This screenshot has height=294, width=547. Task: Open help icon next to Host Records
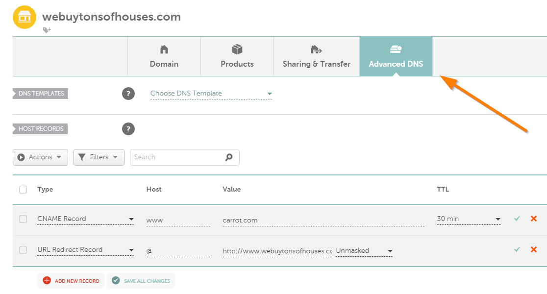[x=128, y=129]
